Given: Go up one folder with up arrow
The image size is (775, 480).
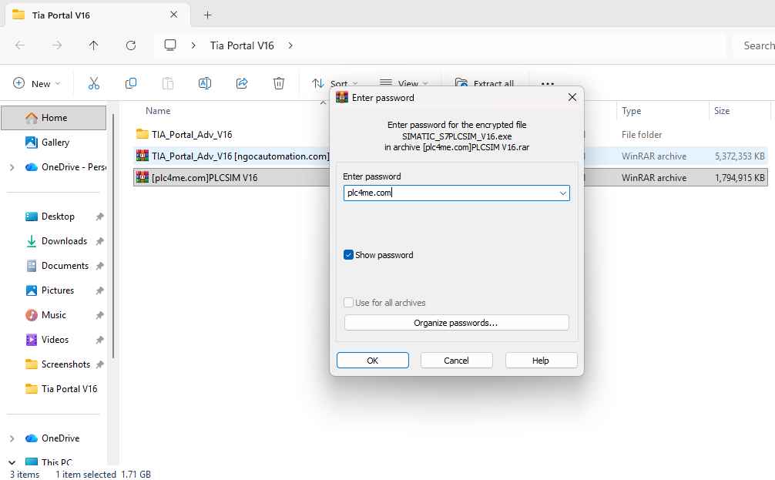Looking at the screenshot, I should (94, 45).
